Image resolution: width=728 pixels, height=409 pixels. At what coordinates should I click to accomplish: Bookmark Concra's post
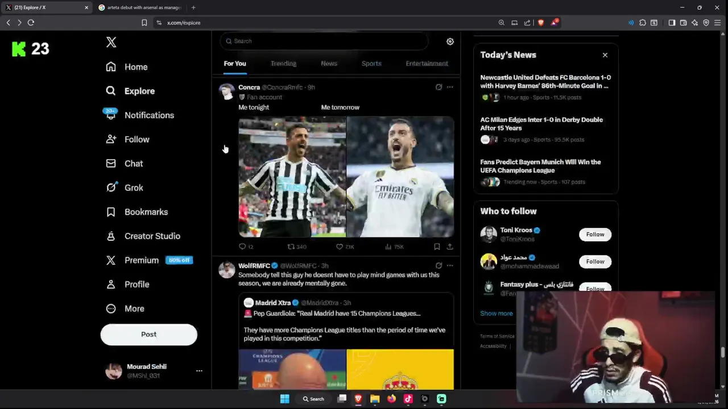click(x=437, y=247)
